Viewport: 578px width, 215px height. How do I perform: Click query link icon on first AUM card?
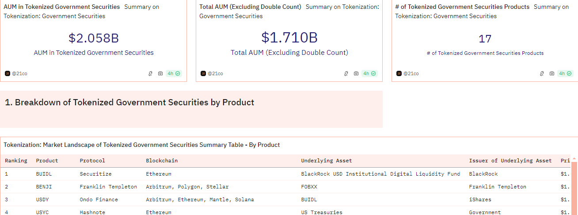coord(150,73)
